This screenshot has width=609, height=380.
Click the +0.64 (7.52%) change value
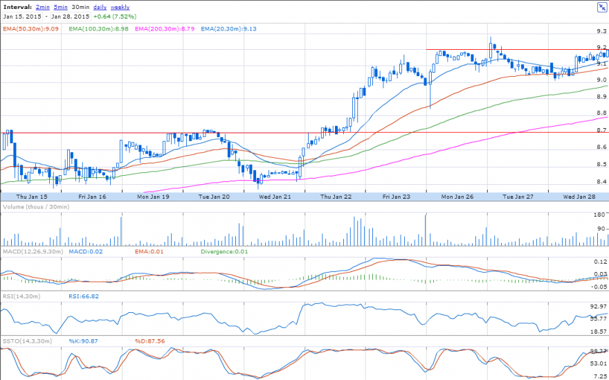[115, 17]
